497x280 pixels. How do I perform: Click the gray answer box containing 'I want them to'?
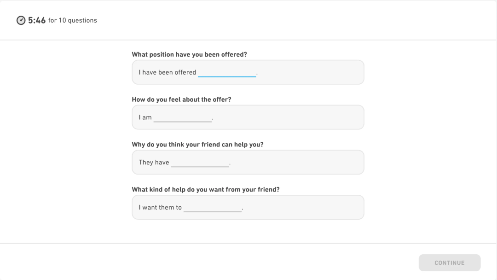point(304,207)
